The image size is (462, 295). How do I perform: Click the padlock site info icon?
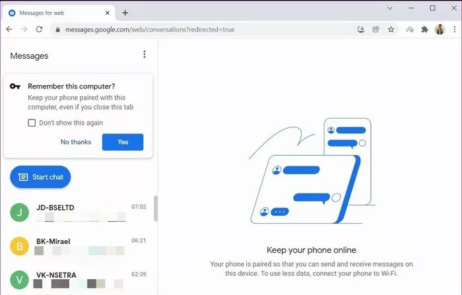[x=58, y=30]
